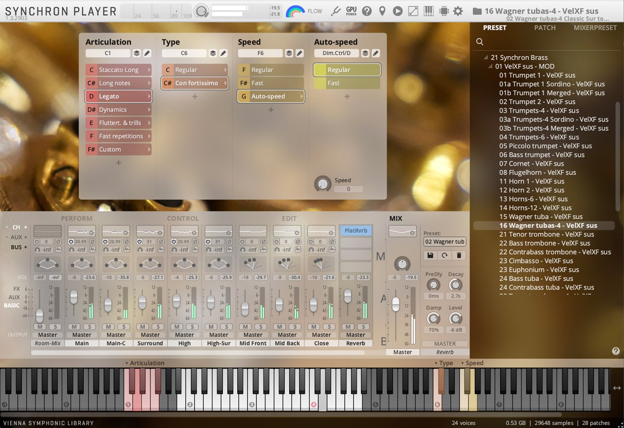Collapse the 21 Synchron Brass folder
Image resolution: width=624 pixels, height=428 pixels.
tap(486, 57)
